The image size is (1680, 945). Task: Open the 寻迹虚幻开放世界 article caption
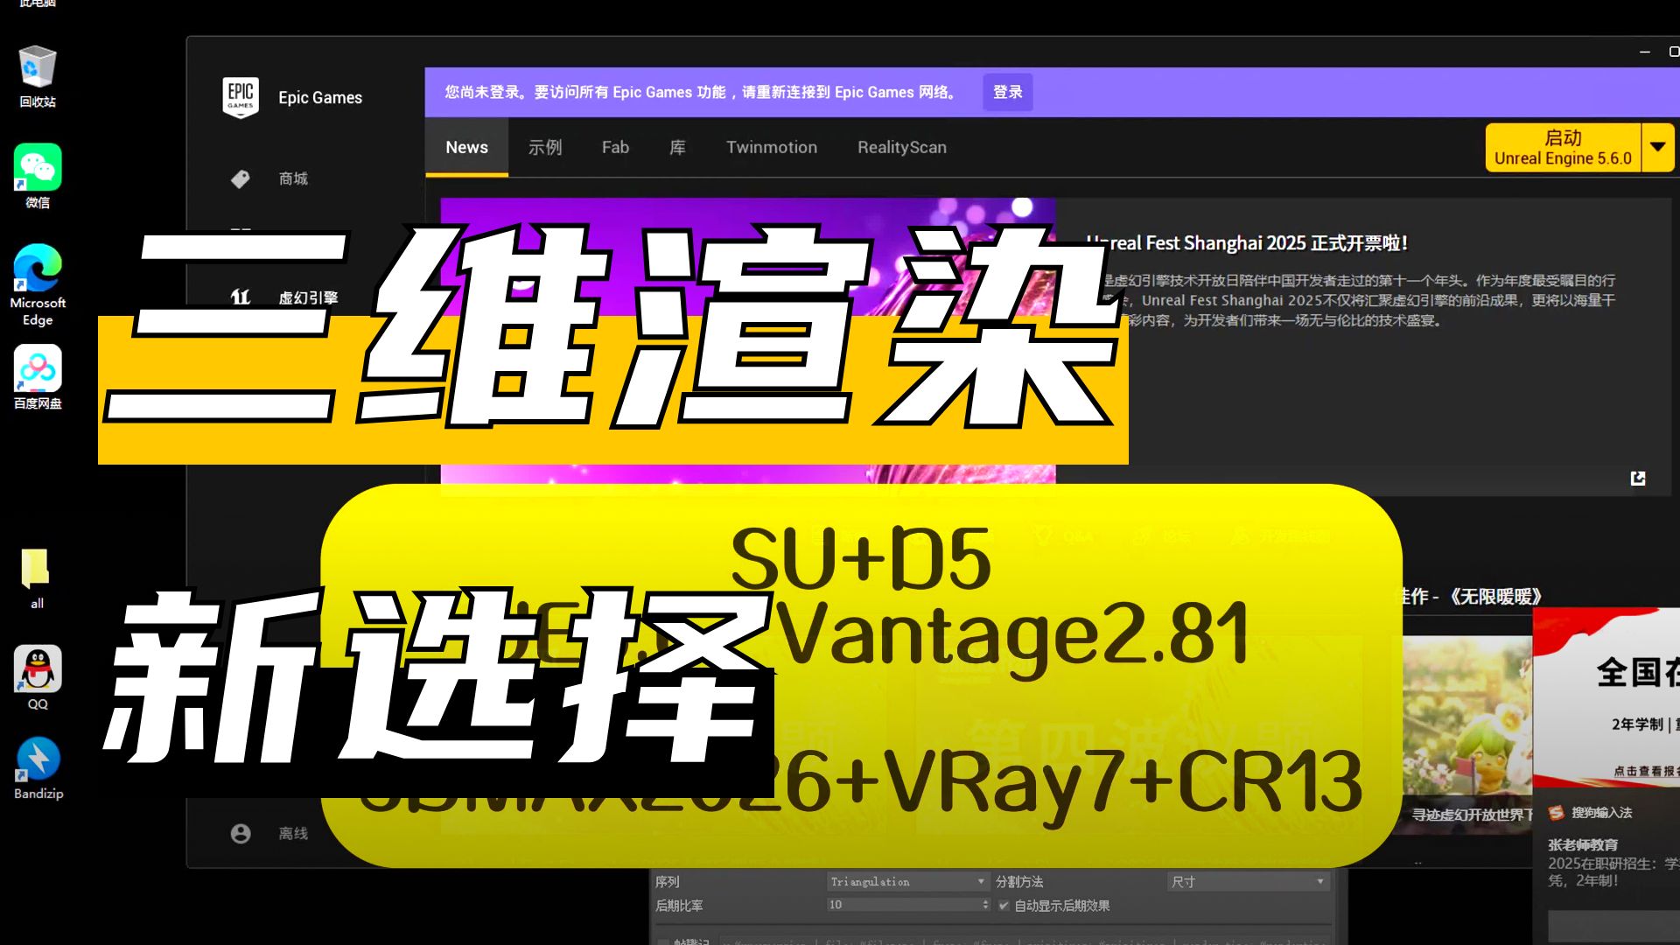click(x=1473, y=815)
